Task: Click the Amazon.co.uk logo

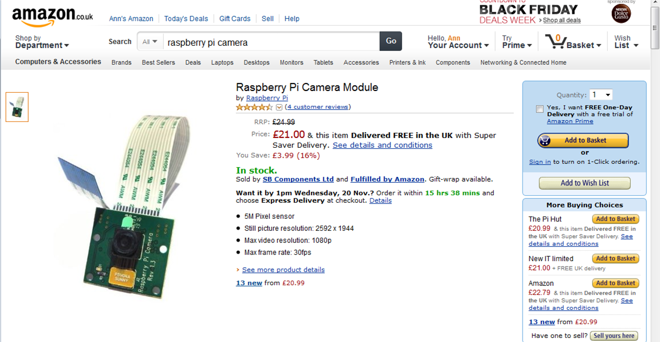Action: pos(52,17)
